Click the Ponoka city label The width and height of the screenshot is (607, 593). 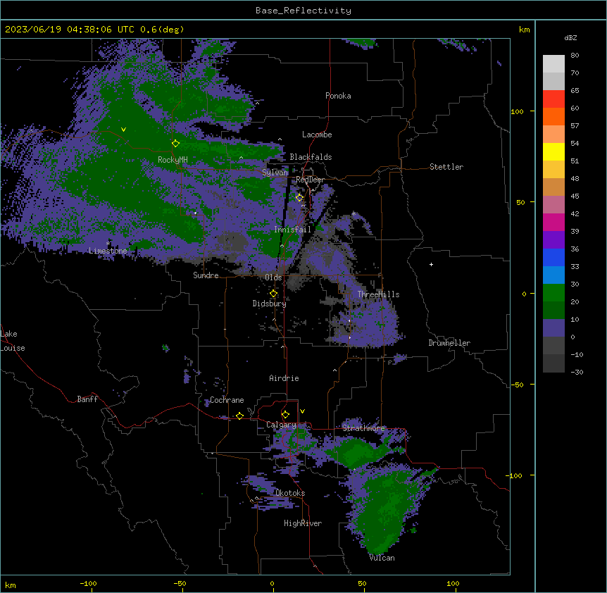click(x=338, y=96)
